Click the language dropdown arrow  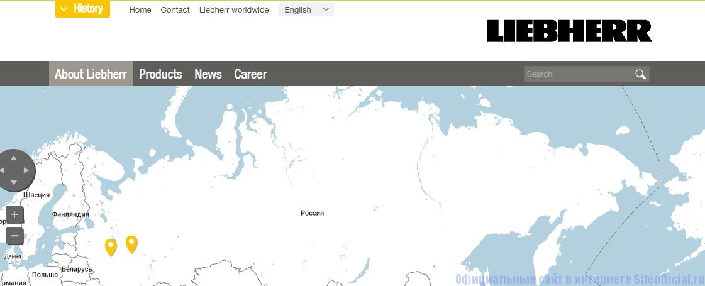coord(326,10)
